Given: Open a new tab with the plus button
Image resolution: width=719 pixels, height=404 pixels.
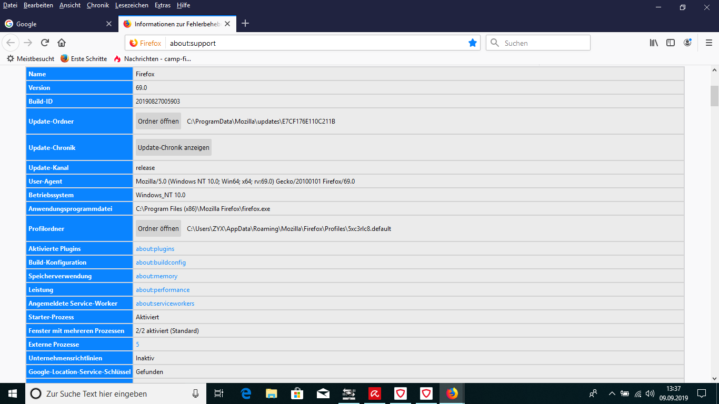Looking at the screenshot, I should coord(245,24).
